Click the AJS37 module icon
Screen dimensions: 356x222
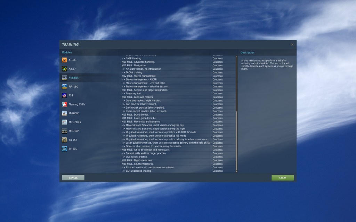[64, 69]
